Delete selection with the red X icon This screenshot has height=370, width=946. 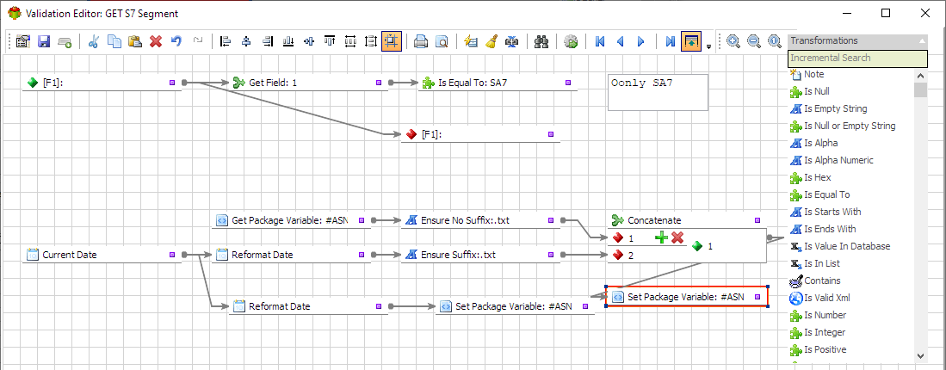tap(156, 41)
